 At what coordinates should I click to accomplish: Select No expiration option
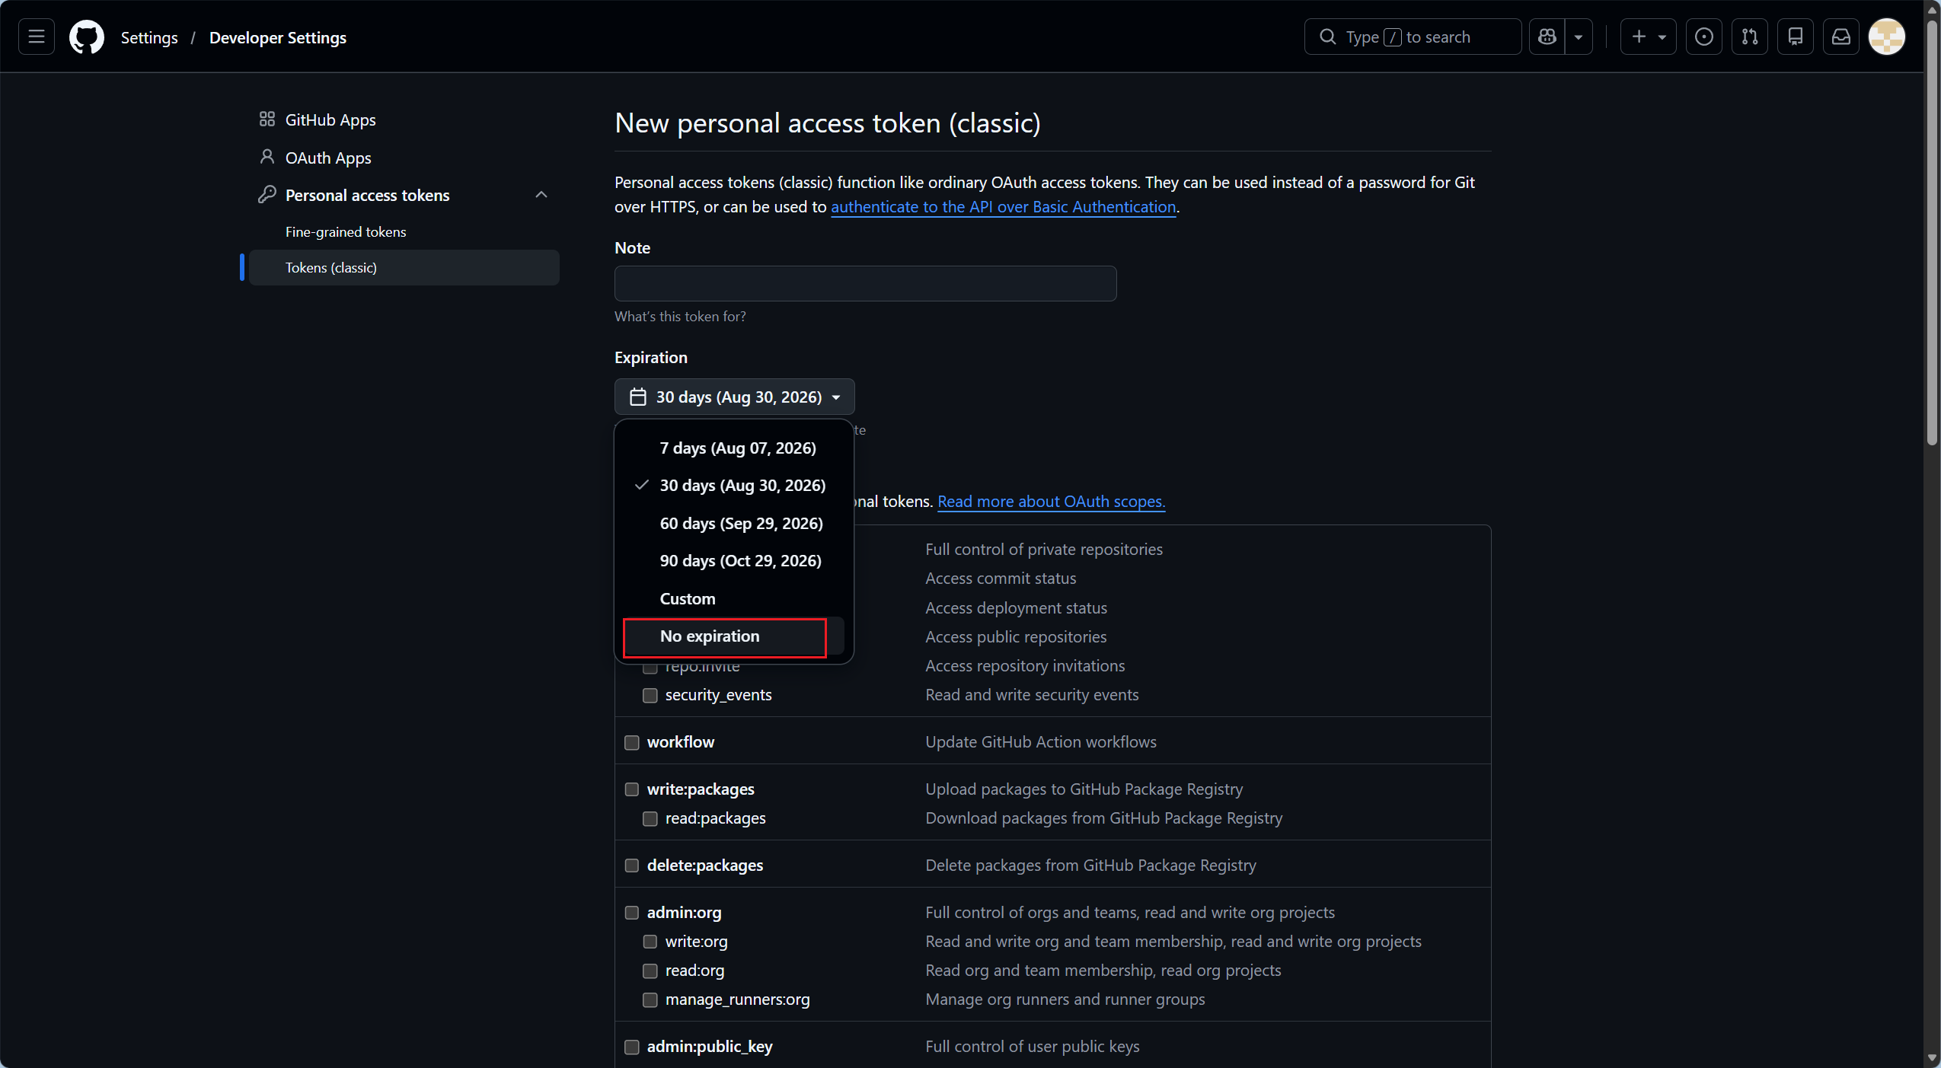733,636
